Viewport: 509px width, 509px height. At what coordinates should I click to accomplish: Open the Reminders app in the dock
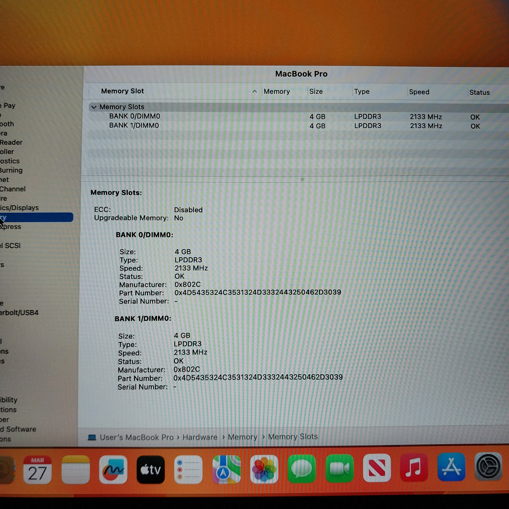188,470
